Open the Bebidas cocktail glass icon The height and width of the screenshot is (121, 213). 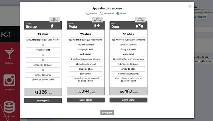pyautogui.click(x=9, y=54)
